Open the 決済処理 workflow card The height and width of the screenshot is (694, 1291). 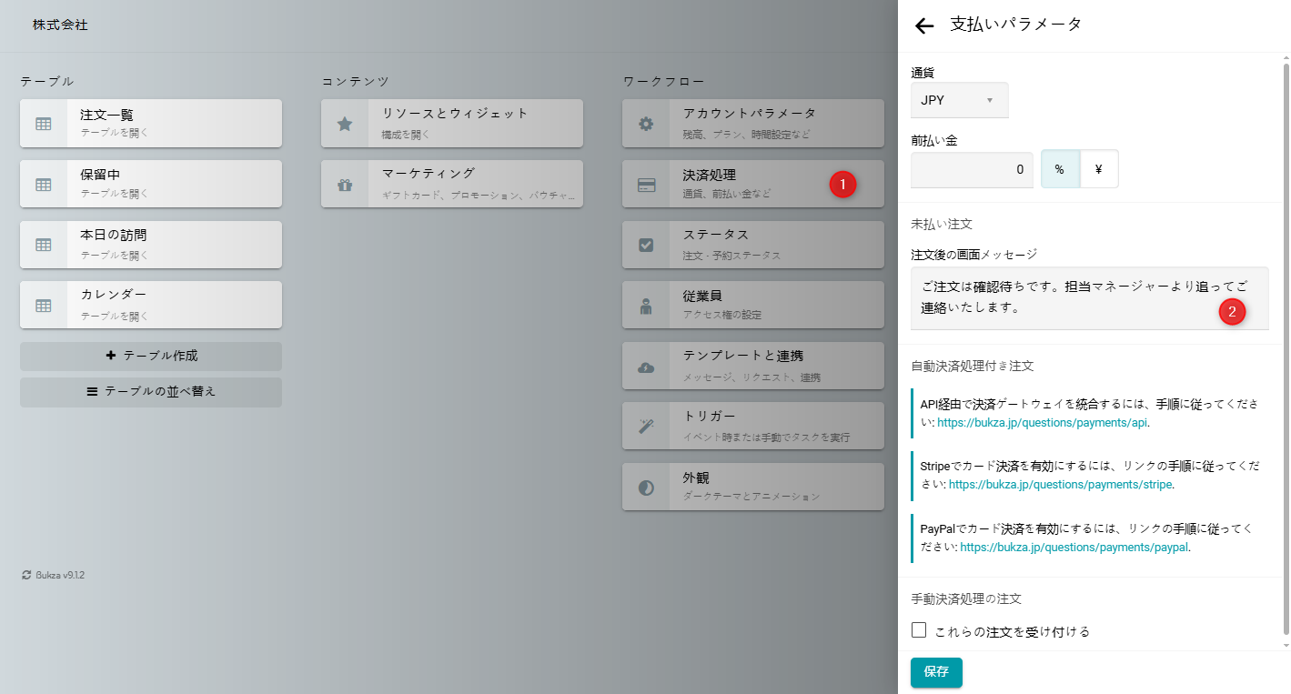(x=753, y=184)
